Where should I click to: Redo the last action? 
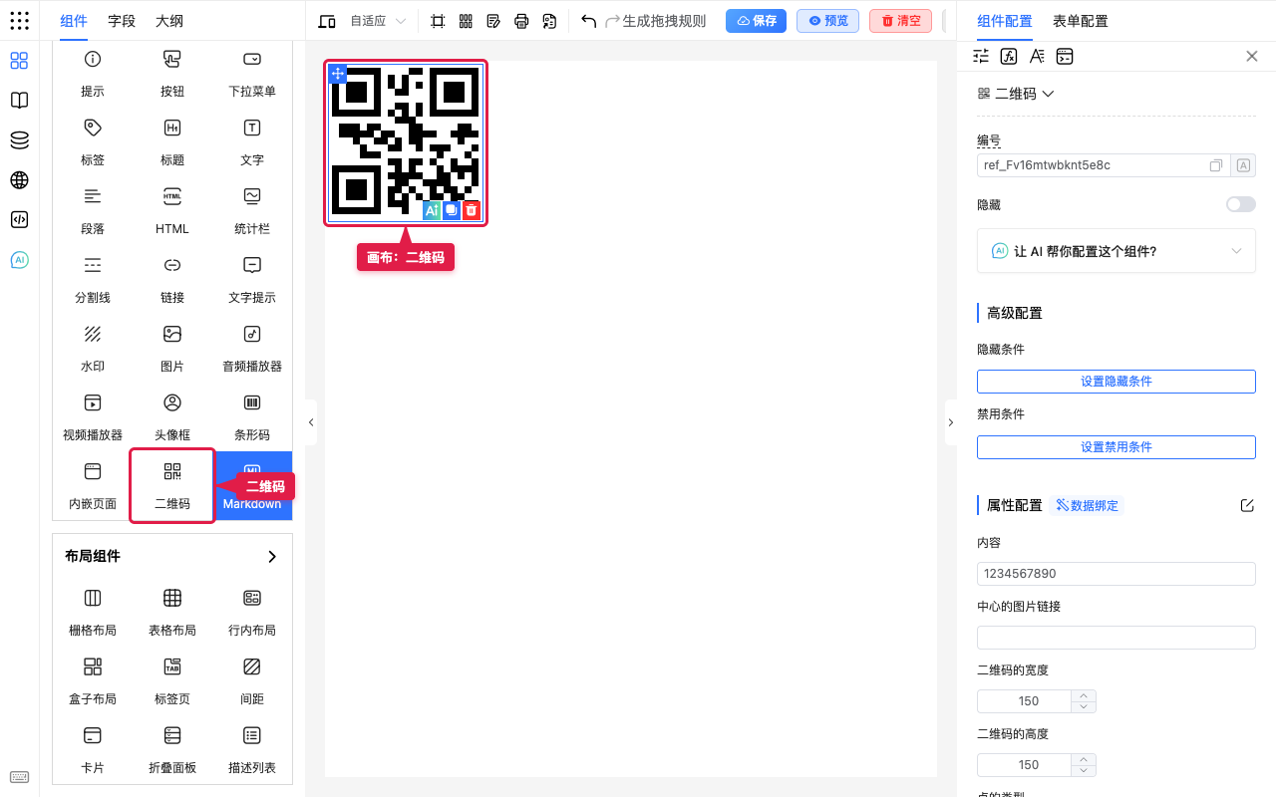tap(612, 21)
